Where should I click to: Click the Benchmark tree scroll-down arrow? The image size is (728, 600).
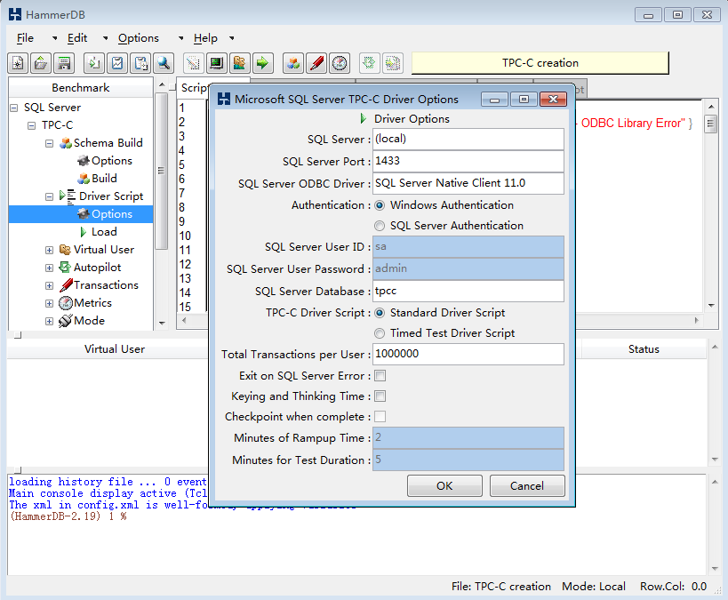pyautogui.click(x=162, y=323)
